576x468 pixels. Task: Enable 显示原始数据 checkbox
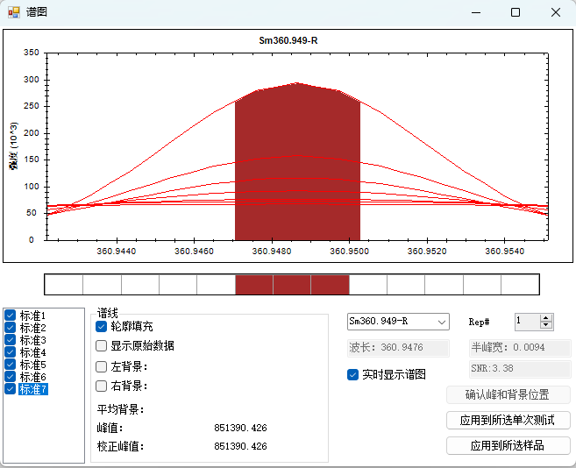(102, 346)
